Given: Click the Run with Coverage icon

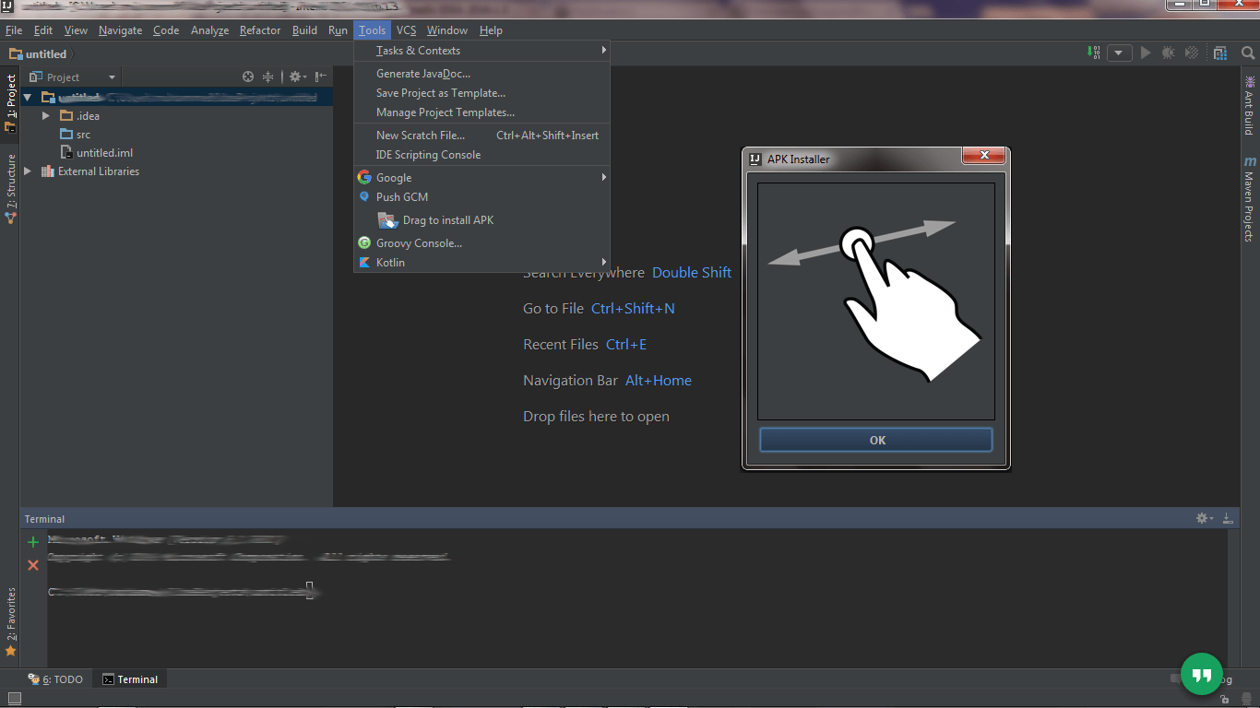Looking at the screenshot, I should 1192,53.
